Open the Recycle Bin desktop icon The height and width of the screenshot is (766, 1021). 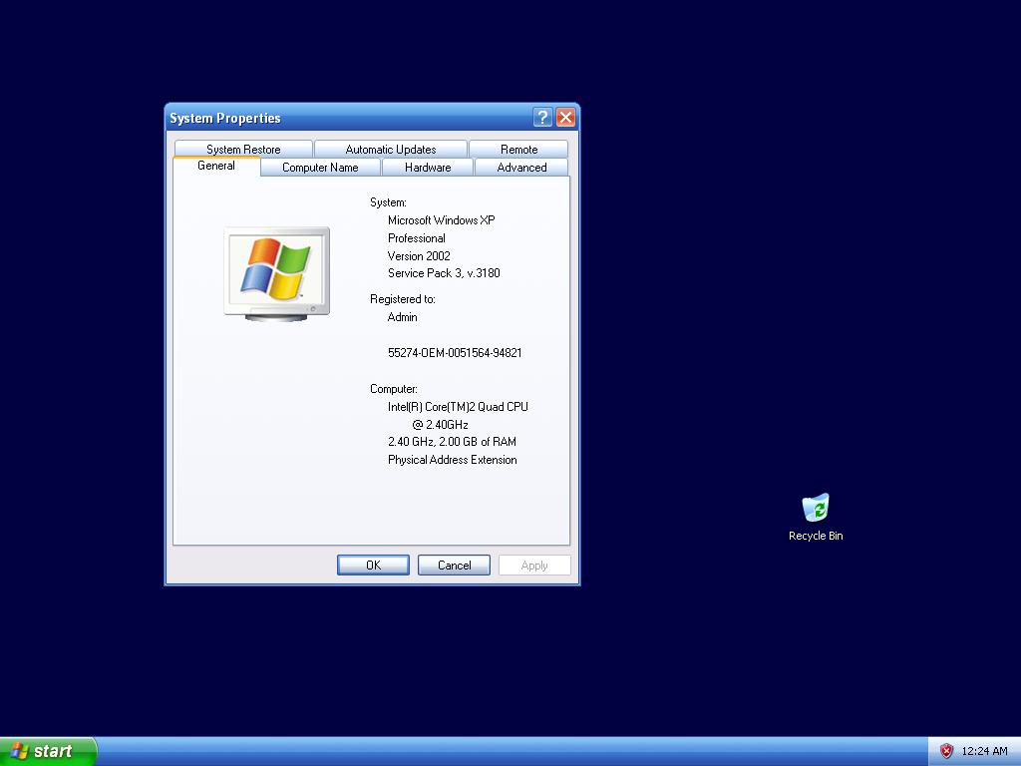[816, 517]
